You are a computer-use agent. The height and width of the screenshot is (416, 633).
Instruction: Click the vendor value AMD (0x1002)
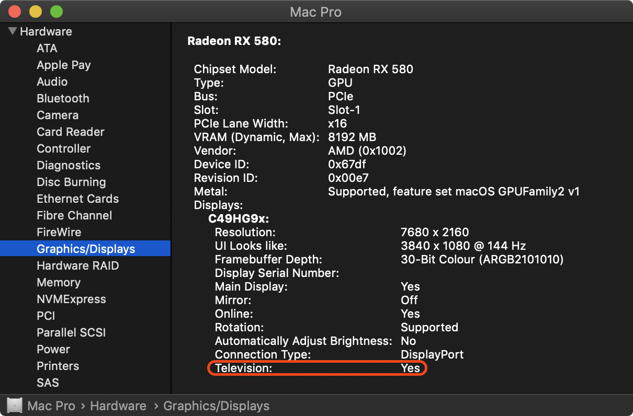pyautogui.click(x=367, y=151)
